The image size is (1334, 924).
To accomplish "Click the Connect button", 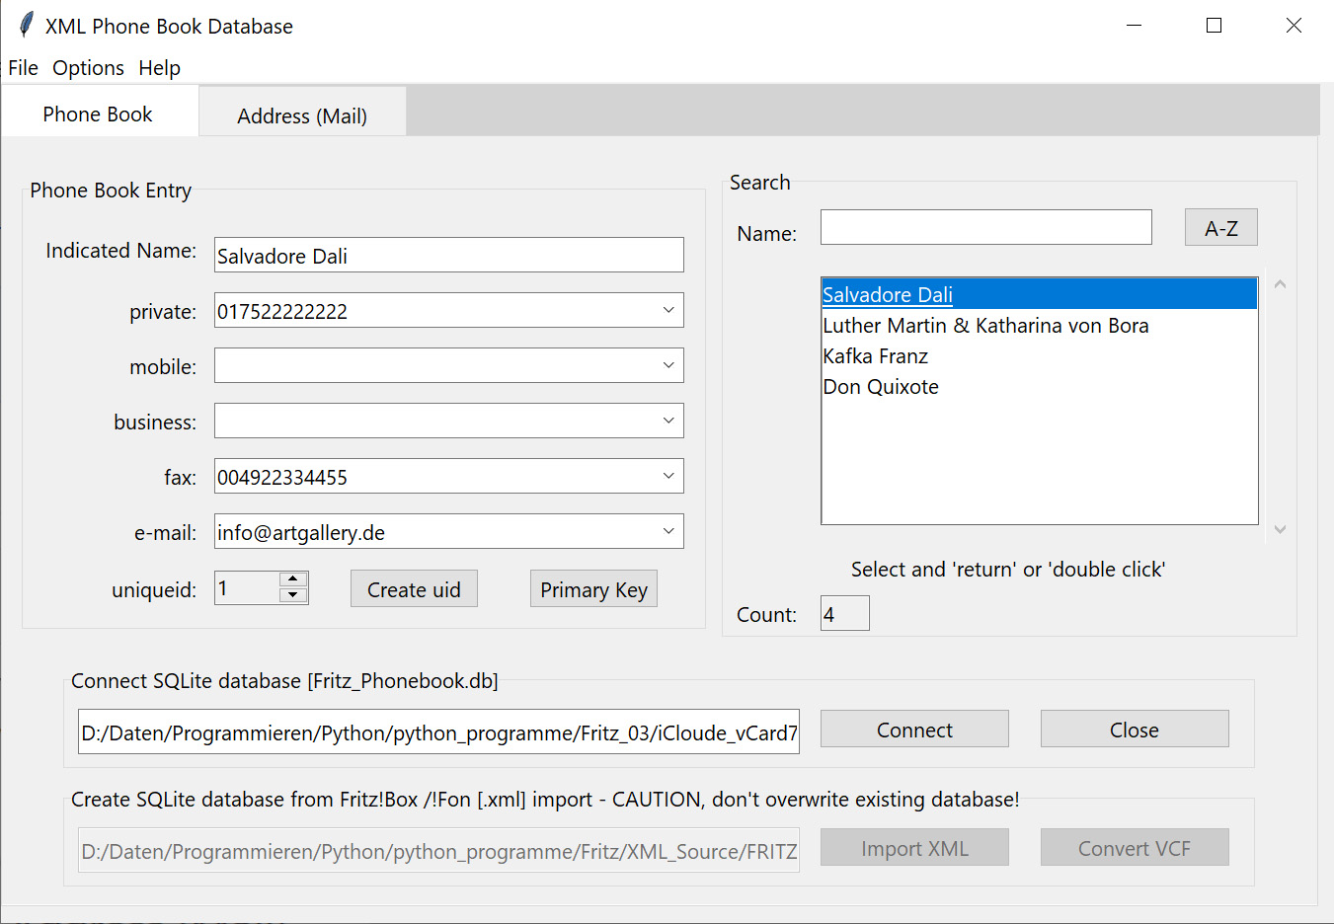I will click(914, 730).
